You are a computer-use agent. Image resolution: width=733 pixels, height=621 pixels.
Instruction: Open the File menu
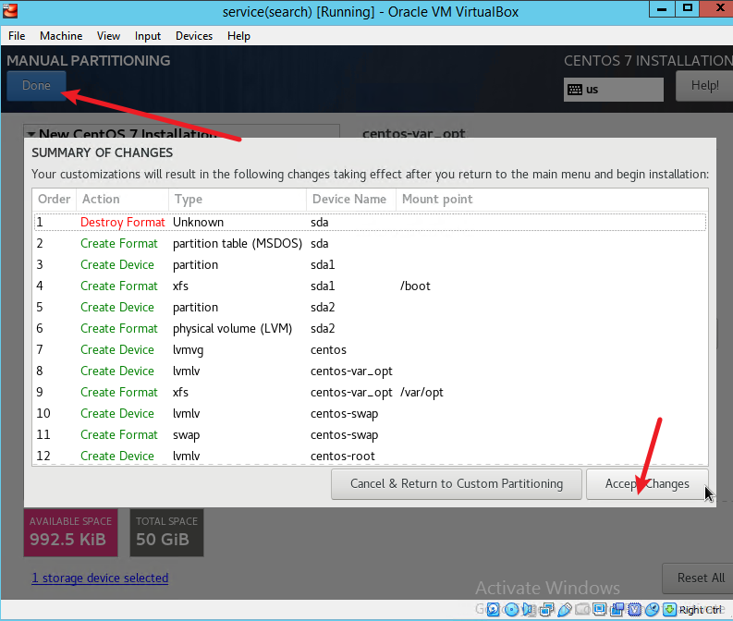point(17,36)
